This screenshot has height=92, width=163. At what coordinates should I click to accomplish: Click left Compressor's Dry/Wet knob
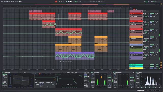(x=110, y=86)
